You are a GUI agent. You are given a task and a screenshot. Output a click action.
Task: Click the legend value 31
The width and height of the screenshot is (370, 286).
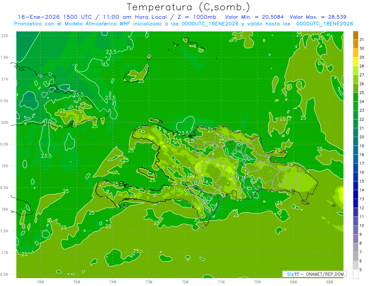(x=362, y=39)
